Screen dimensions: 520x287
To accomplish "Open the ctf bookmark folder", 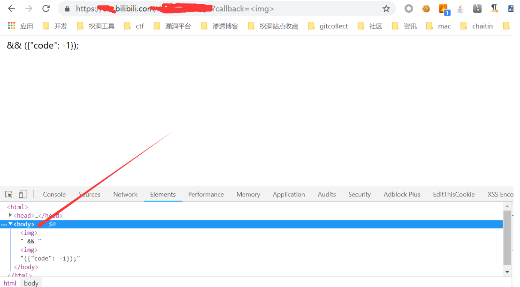I will [x=134, y=26].
